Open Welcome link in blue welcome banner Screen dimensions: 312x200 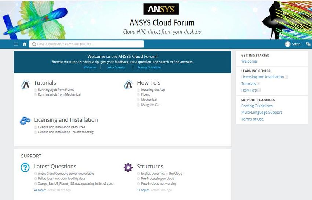tap(90, 67)
